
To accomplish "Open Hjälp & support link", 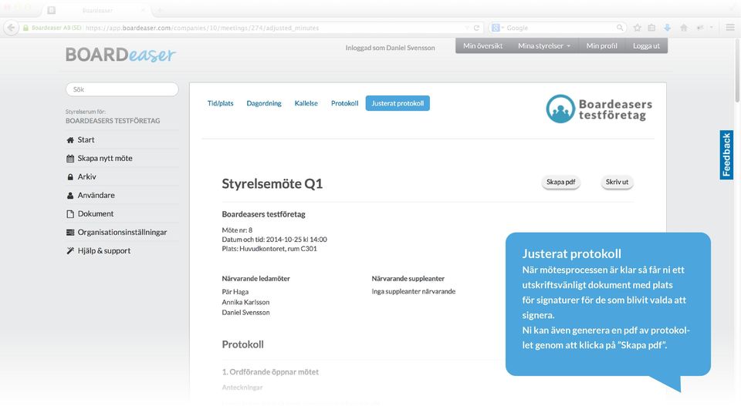I will (104, 251).
